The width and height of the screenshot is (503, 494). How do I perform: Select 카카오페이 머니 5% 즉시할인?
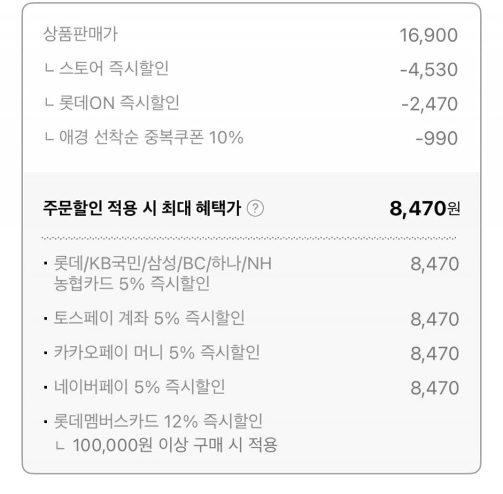157,352
